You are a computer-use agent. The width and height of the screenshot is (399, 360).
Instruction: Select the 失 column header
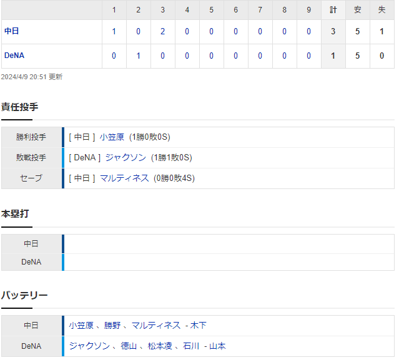click(x=382, y=10)
